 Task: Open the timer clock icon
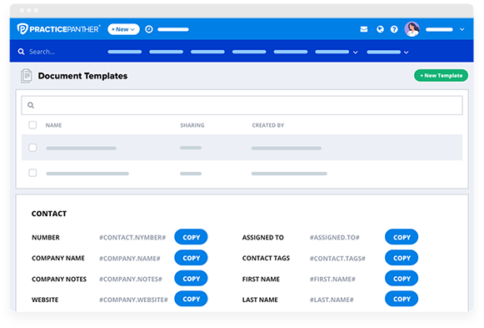(149, 29)
